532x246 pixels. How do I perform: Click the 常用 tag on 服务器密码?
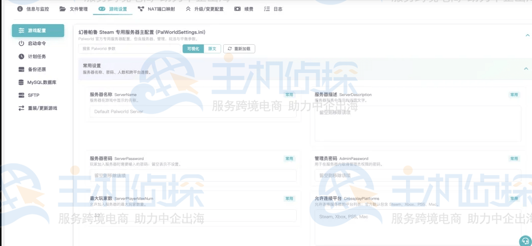click(x=289, y=158)
